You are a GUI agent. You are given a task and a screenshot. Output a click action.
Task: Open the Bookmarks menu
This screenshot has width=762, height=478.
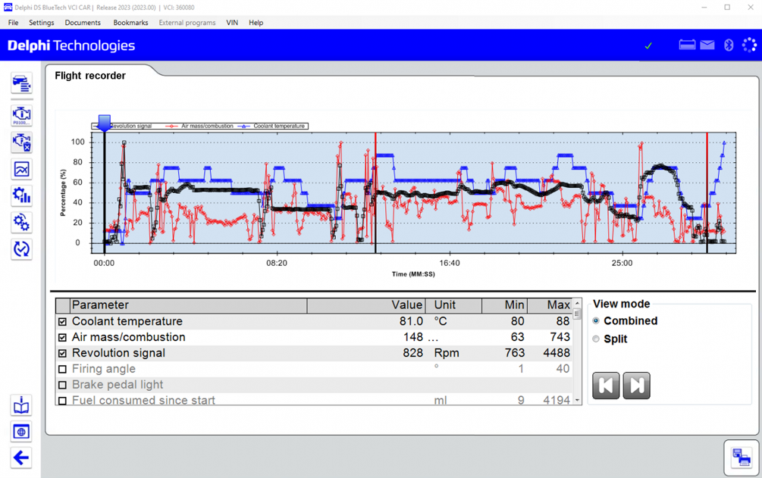[130, 23]
